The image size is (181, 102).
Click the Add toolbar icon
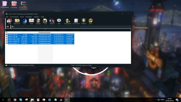9,22
